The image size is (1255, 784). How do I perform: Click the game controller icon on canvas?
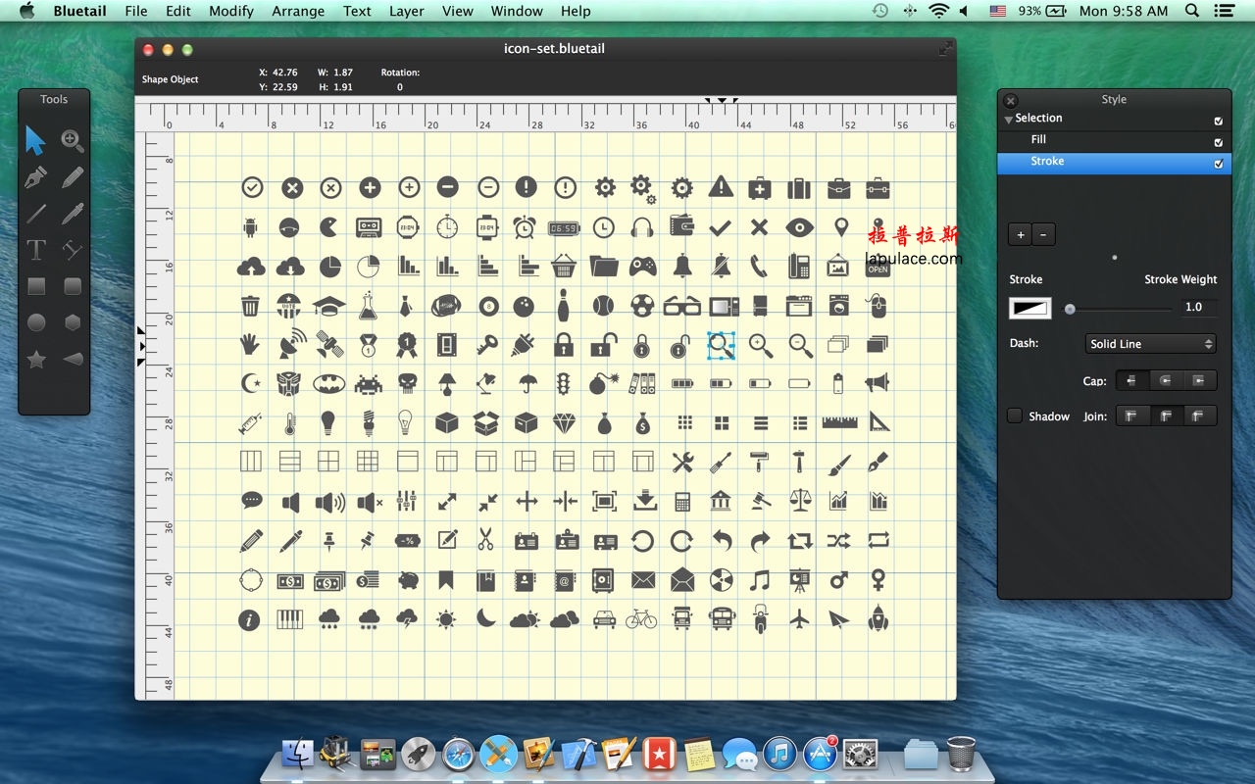tap(642, 266)
